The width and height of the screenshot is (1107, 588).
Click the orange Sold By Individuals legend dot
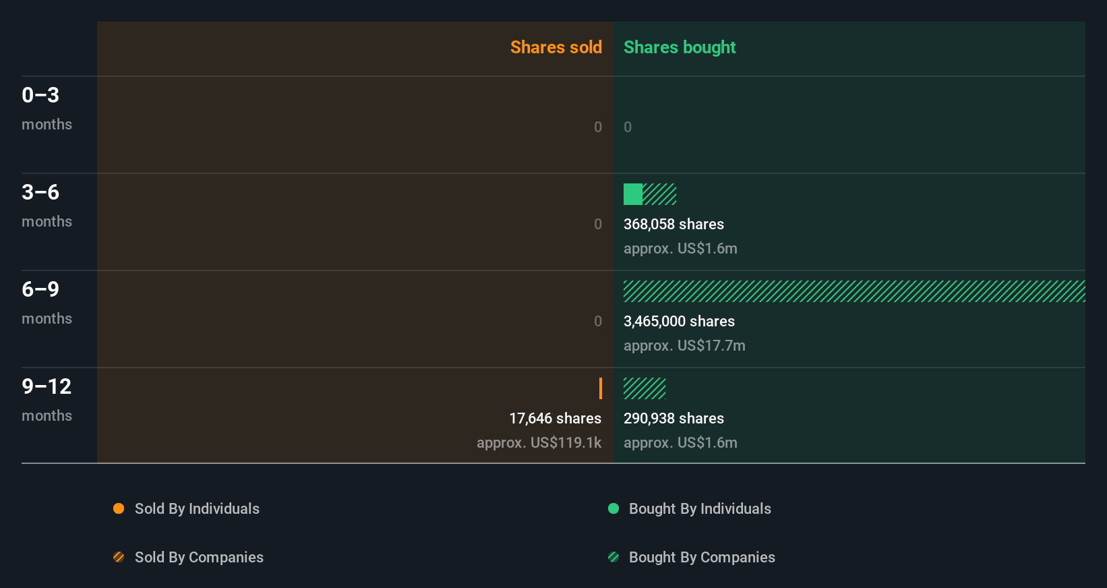click(x=119, y=508)
